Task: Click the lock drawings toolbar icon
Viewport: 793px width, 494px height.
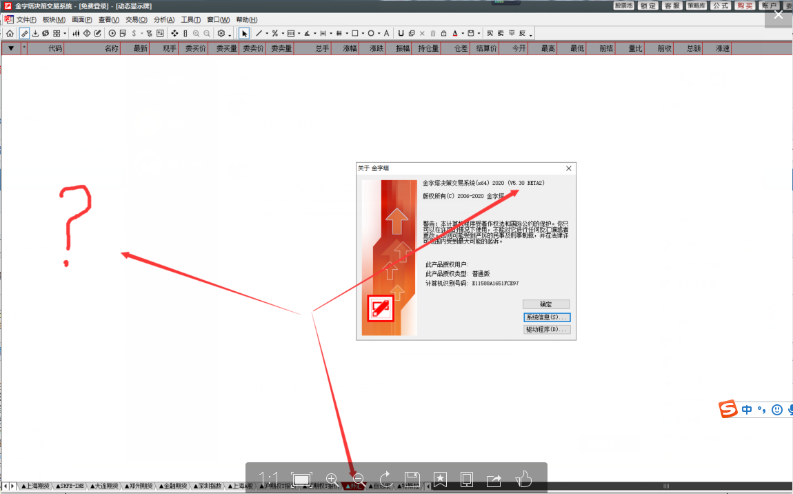Action: 443,33
